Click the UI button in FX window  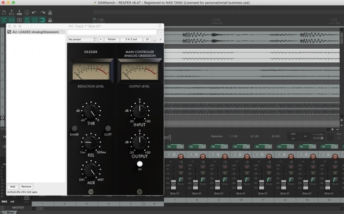click(147, 39)
